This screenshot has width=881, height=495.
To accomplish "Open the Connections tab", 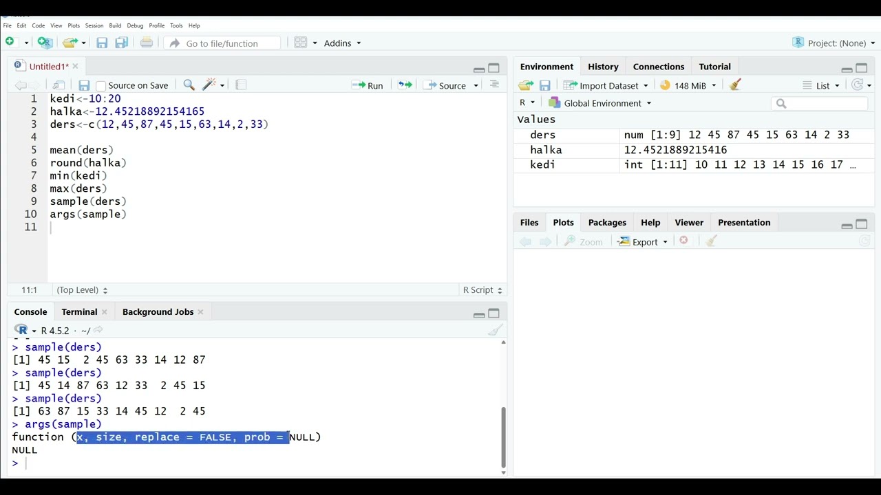I will [659, 67].
